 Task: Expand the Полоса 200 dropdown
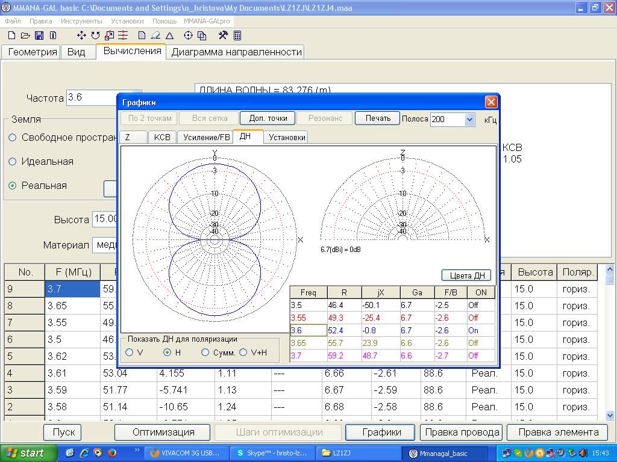point(470,119)
